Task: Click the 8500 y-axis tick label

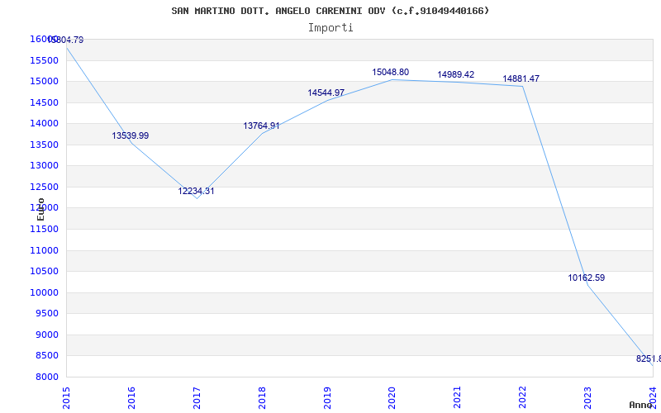Action: coord(46,355)
